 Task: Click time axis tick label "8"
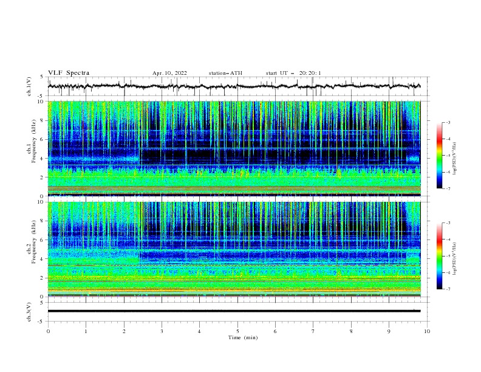click(x=351, y=331)
